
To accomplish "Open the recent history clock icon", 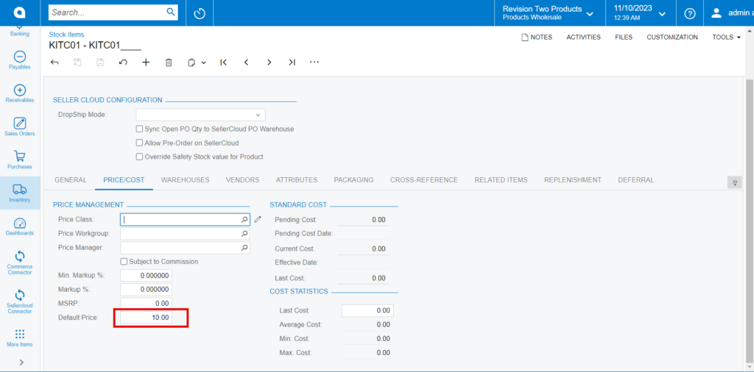I will (200, 13).
